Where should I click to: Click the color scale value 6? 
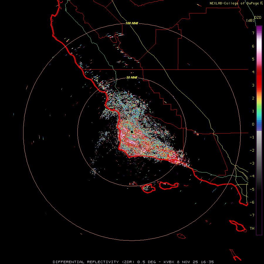pyautogui.click(x=253, y=46)
